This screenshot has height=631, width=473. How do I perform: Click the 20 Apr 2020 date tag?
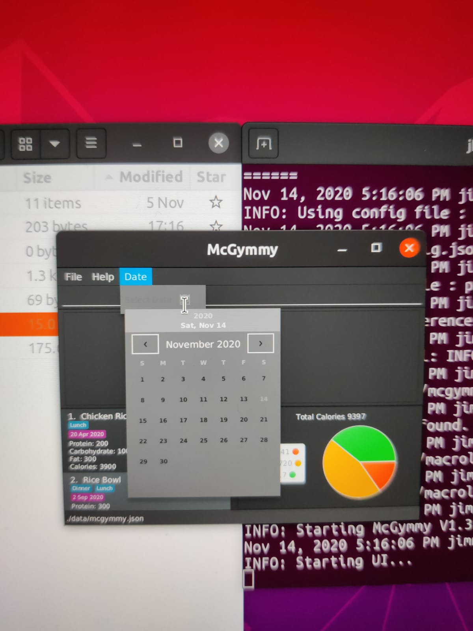click(87, 434)
